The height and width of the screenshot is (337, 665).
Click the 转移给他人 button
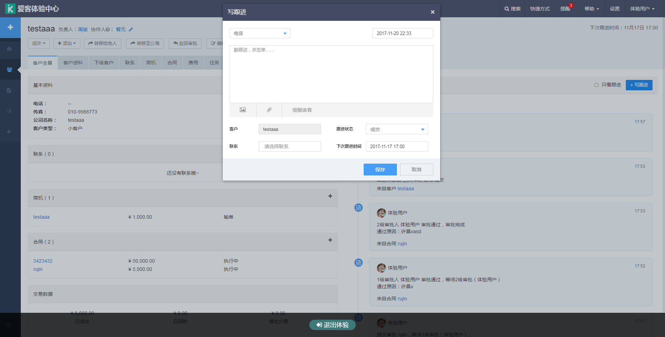pyautogui.click(x=103, y=43)
